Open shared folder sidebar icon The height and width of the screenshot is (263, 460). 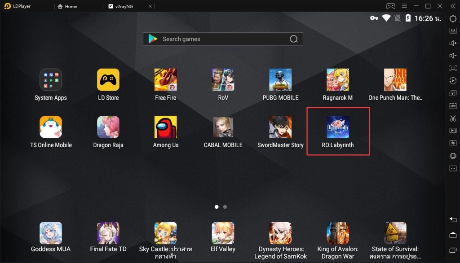tap(453, 143)
